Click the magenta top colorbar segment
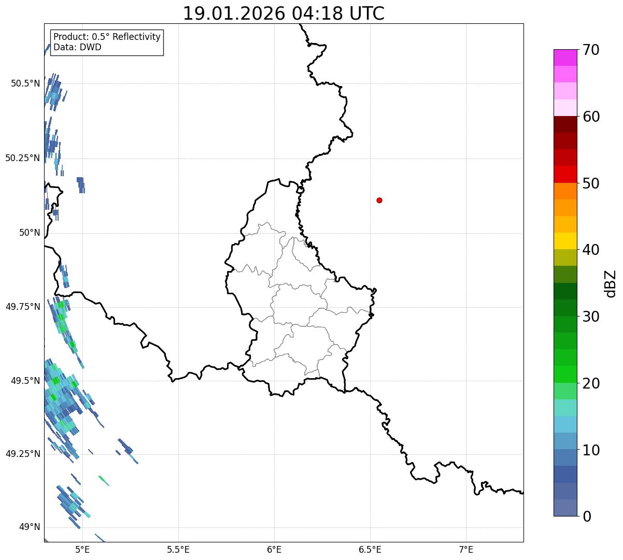The width and height of the screenshot is (623, 560). 565,58
